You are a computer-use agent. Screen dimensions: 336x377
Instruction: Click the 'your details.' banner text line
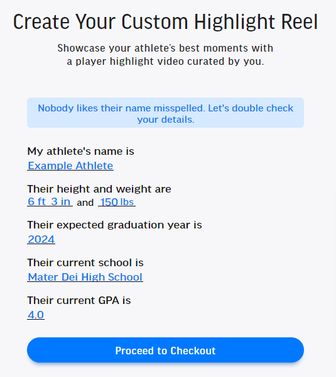[166, 120]
